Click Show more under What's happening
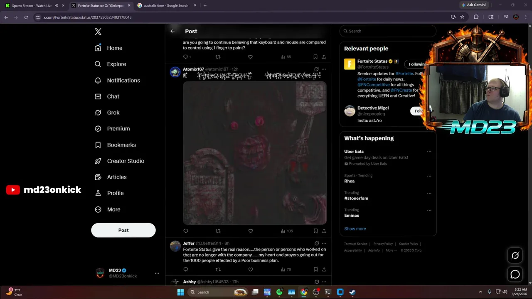Viewport: 532px width, 299px height. click(355, 229)
